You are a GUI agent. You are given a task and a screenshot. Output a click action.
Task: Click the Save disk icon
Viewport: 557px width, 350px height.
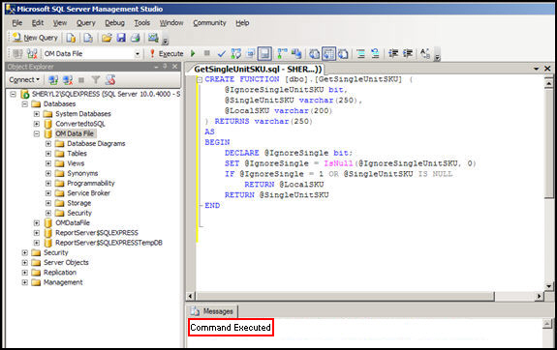[x=121, y=38]
